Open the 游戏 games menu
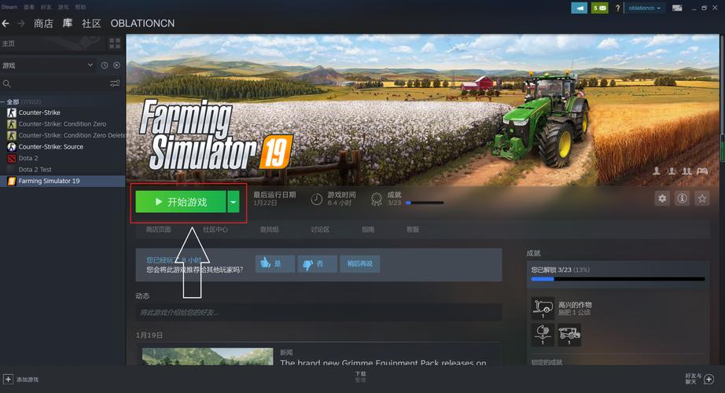725x393 pixels. pyautogui.click(x=63, y=7)
